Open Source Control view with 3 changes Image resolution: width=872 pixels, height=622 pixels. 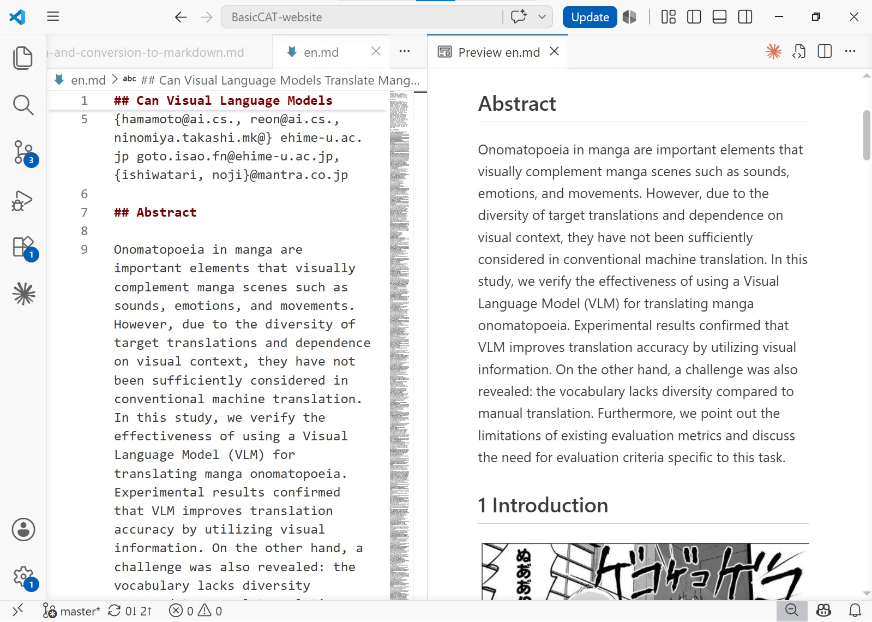23,152
